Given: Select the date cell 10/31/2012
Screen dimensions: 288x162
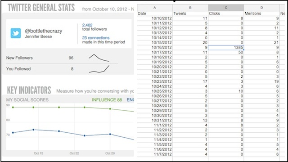Looking at the screenshot, I should coord(155,120).
